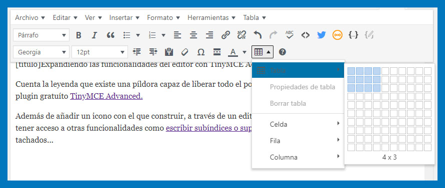Open the Georgia font family dropdown
445x188 pixels.
[41, 52]
